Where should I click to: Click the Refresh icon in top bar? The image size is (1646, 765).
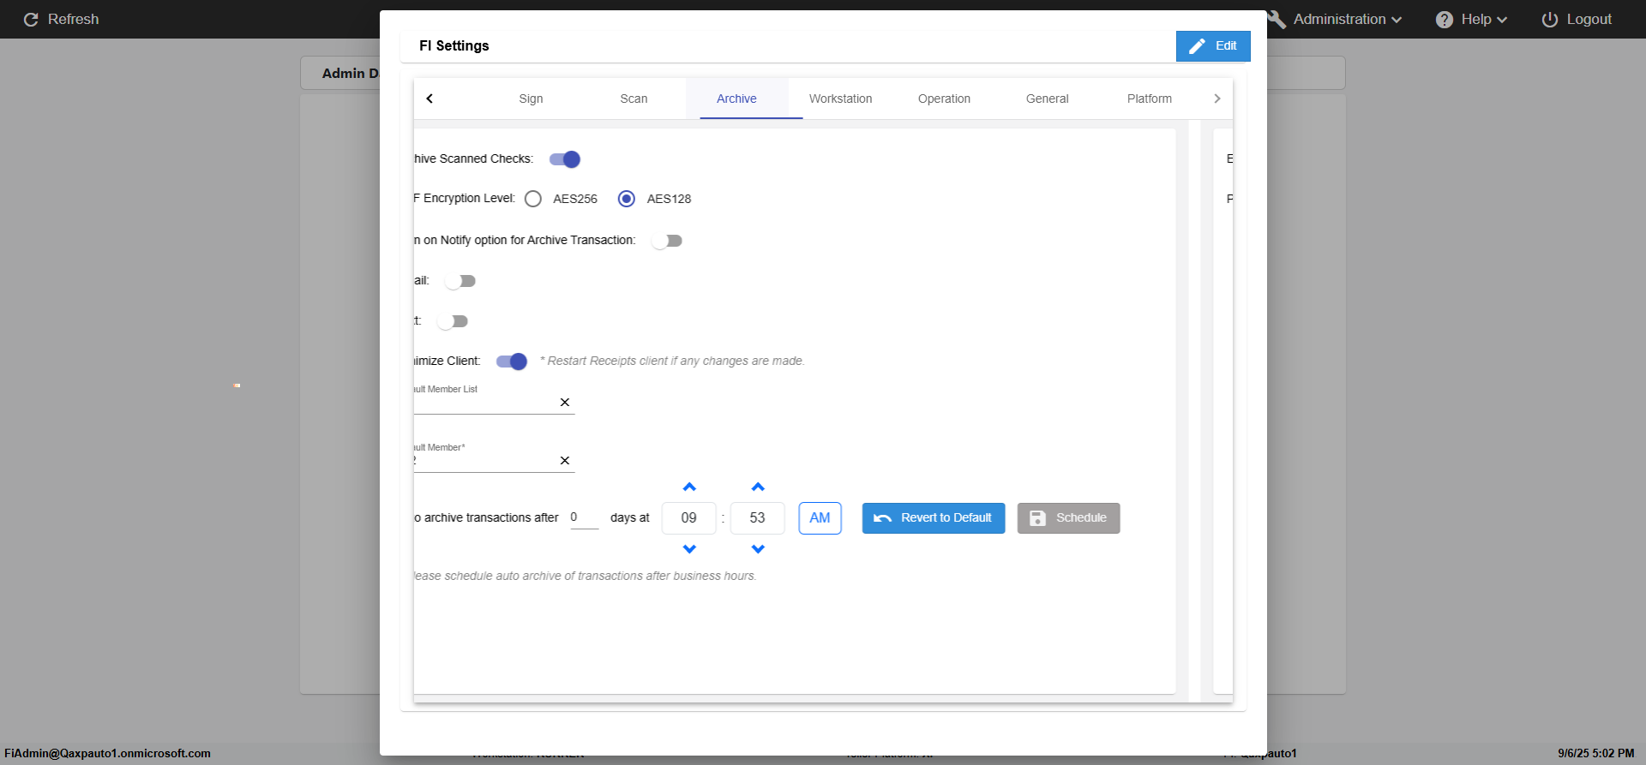point(31,20)
